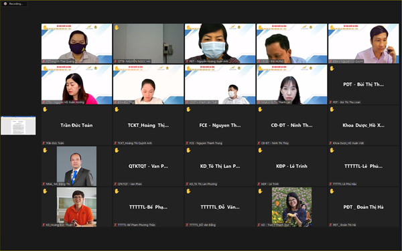
Task: Select the FCE - Nguyen Th... participant tile
Action: pyautogui.click(x=220, y=125)
